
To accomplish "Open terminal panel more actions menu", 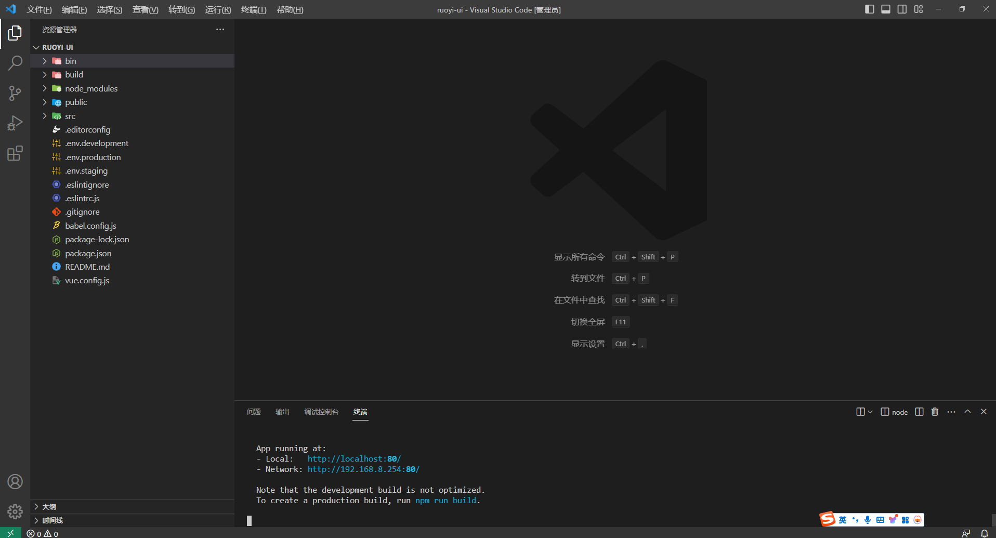I will click(x=951, y=412).
